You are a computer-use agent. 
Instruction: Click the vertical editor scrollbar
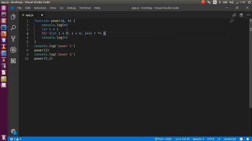pyautogui.click(x=251, y=64)
